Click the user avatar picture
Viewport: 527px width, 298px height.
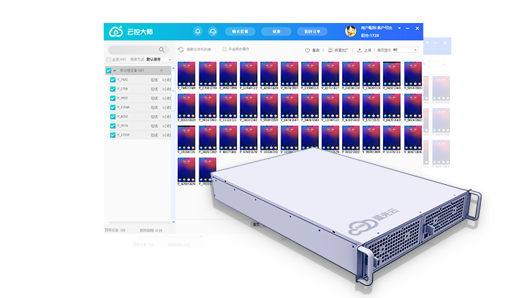[351, 31]
